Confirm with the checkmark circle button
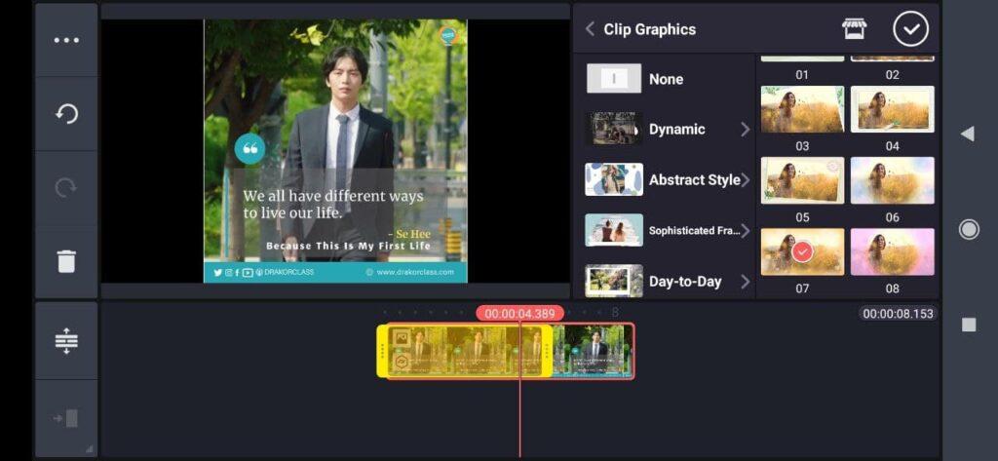Screen dimensions: 998x461 910,29
